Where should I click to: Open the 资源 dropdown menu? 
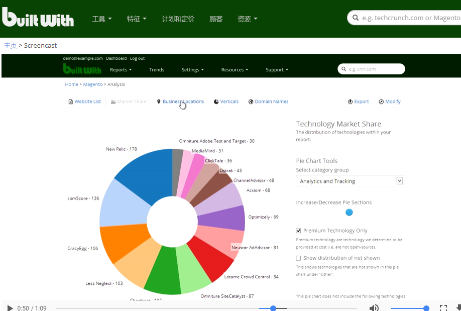247,19
